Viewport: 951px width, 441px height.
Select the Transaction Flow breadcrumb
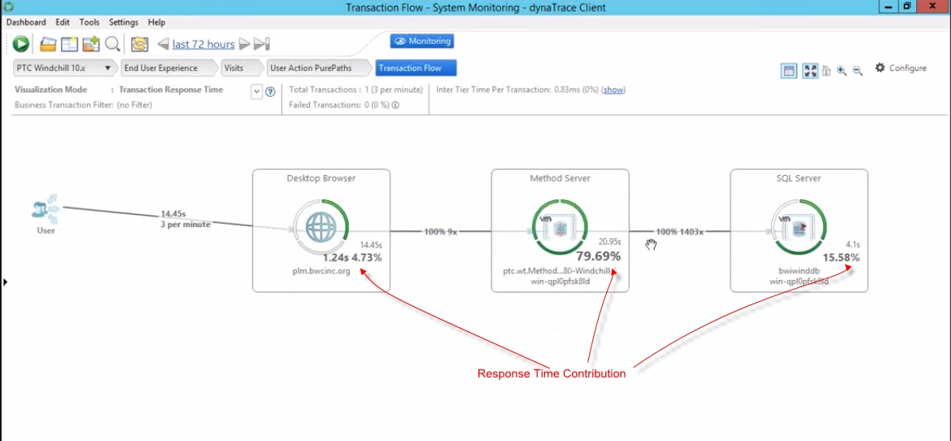[x=416, y=68]
